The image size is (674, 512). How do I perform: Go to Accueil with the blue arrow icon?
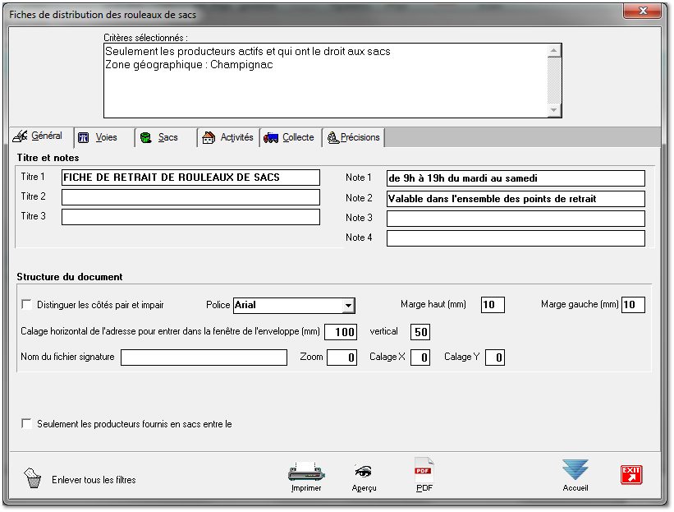pos(575,470)
